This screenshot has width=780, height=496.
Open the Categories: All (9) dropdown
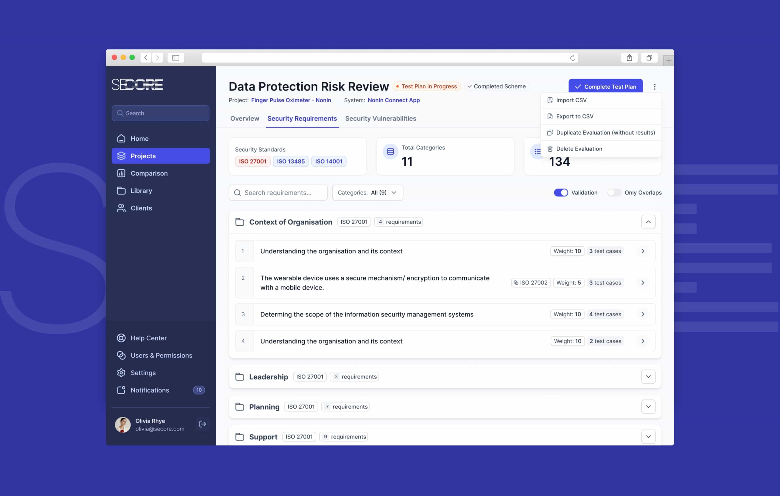click(x=368, y=193)
